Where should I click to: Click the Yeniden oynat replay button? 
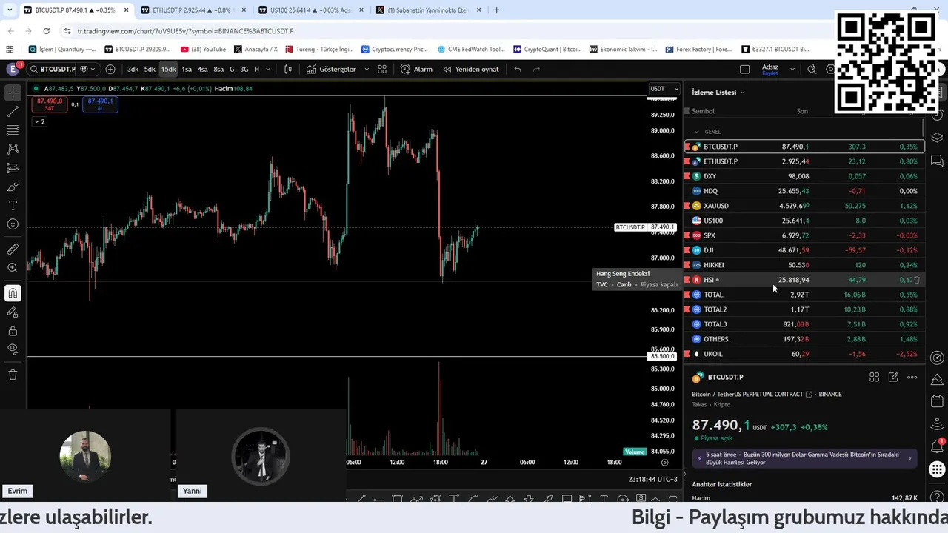470,69
